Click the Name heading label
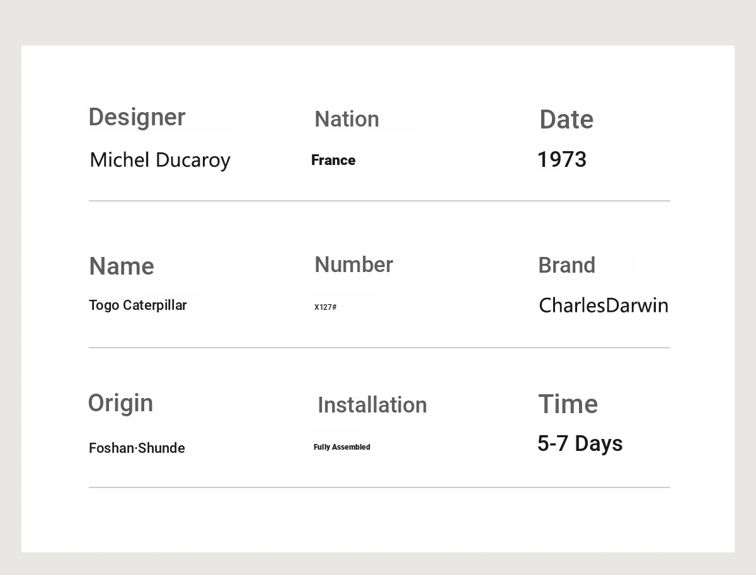The width and height of the screenshot is (756, 575). [x=122, y=266]
